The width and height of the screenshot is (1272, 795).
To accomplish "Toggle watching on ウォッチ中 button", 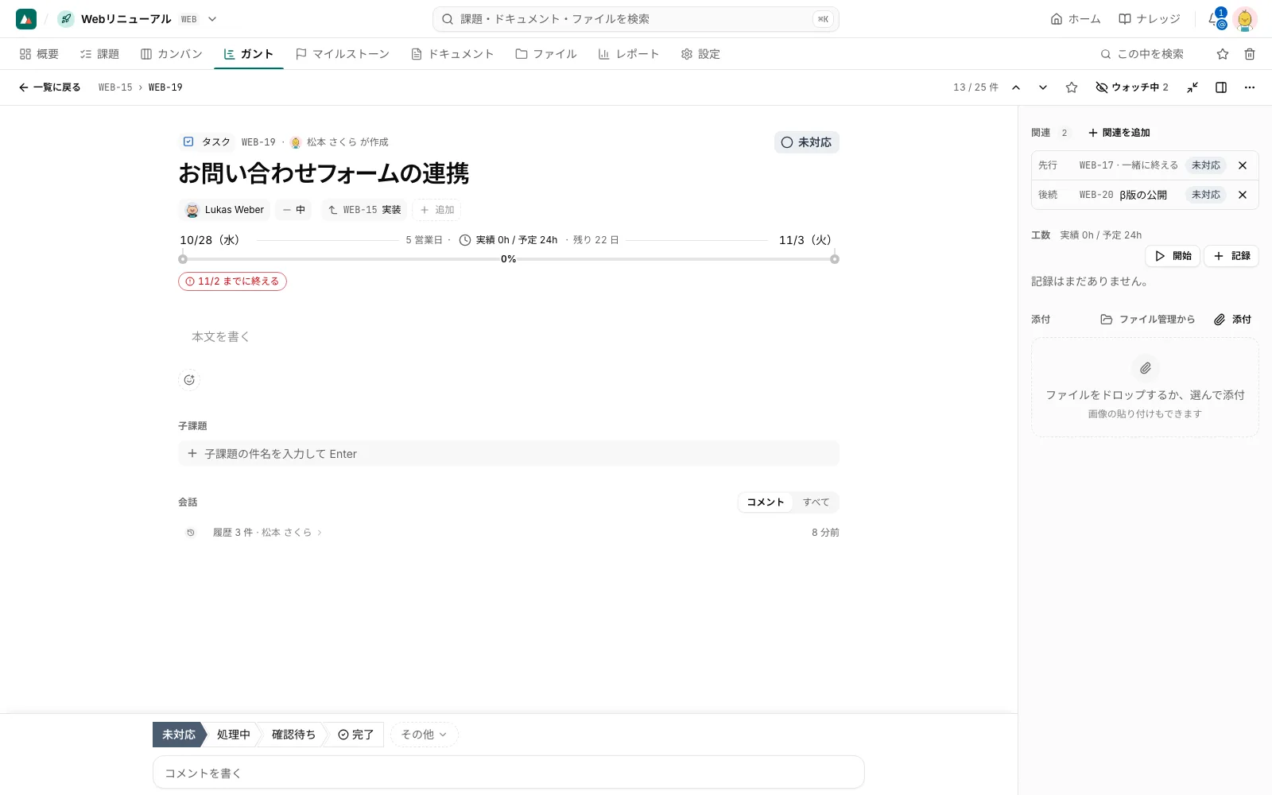I will [x=1132, y=87].
